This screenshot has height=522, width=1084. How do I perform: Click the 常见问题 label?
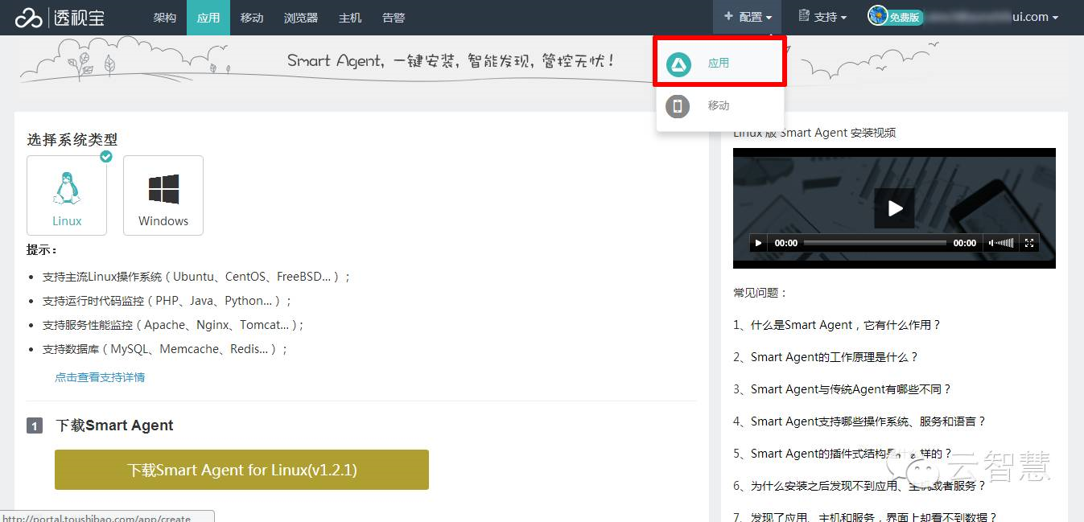[760, 293]
